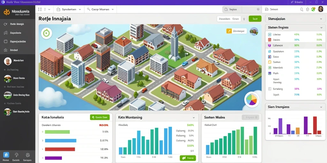Open the pie chart widget on the map
The width and height of the screenshot is (327, 163).
pos(251,100)
